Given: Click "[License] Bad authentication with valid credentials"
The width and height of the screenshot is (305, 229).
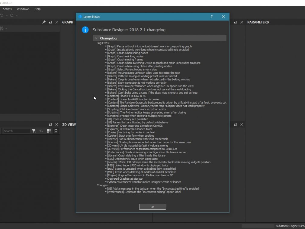Looking at the screenshot, I should click(137, 139).
